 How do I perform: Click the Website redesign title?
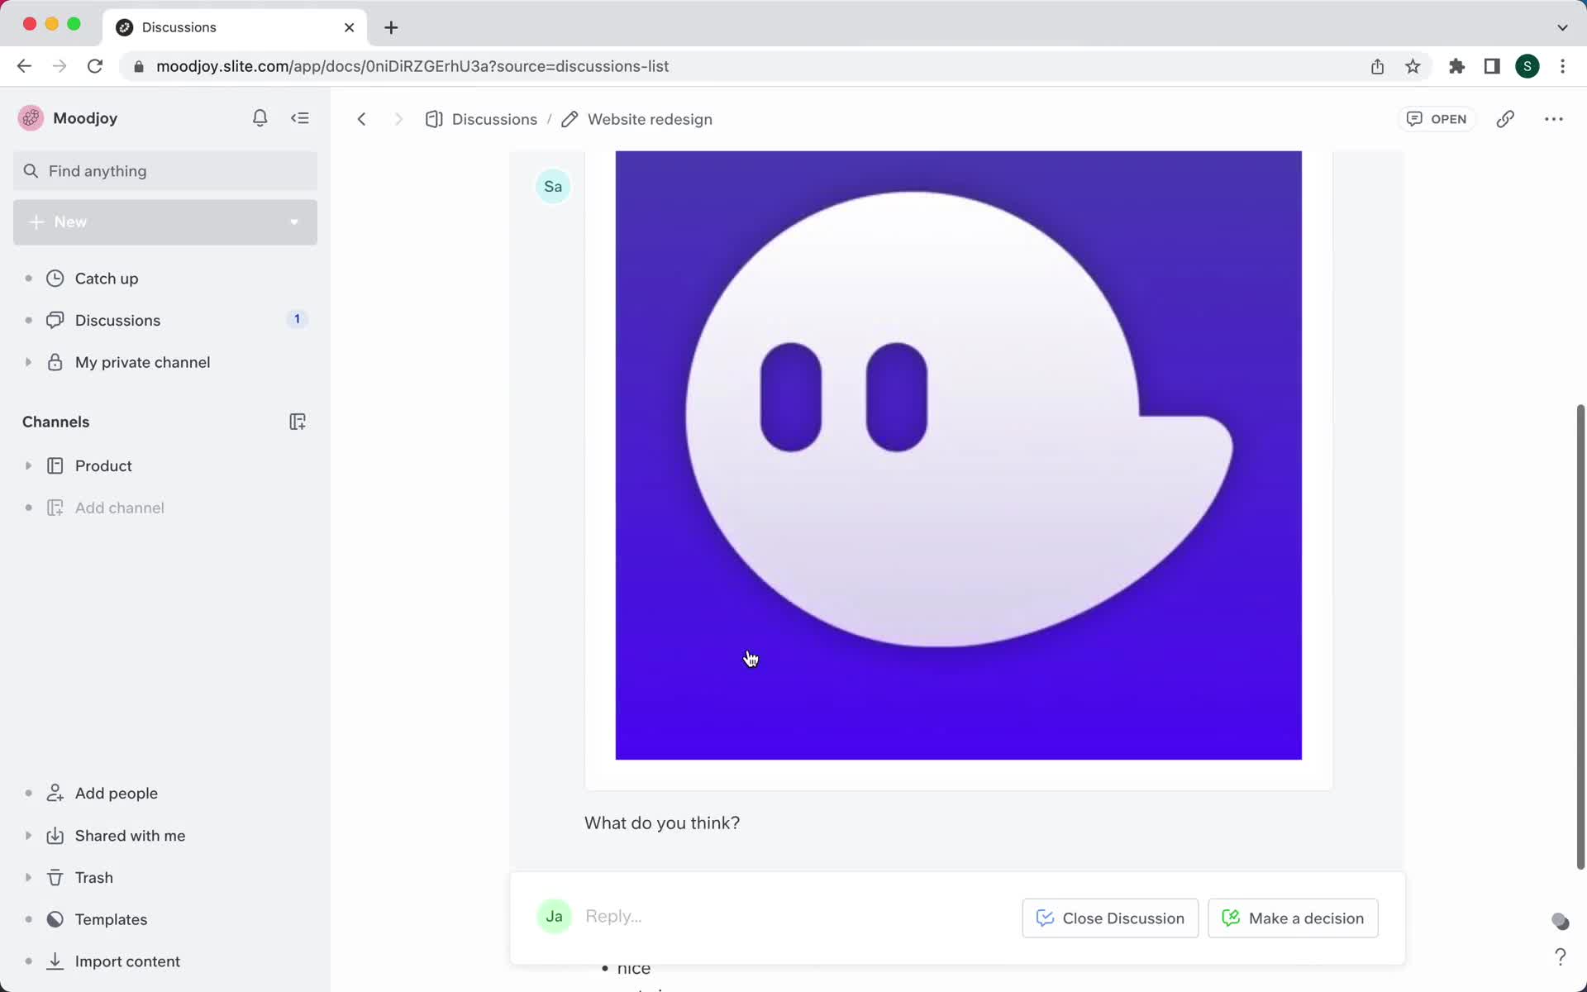[650, 119]
